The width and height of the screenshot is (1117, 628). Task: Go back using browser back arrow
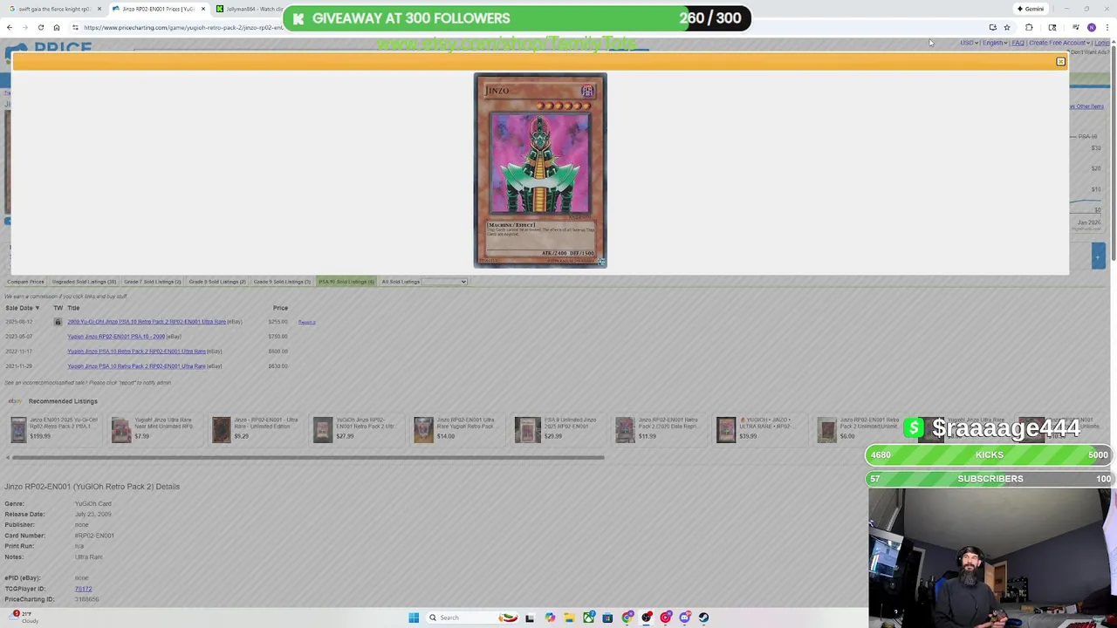point(10,27)
